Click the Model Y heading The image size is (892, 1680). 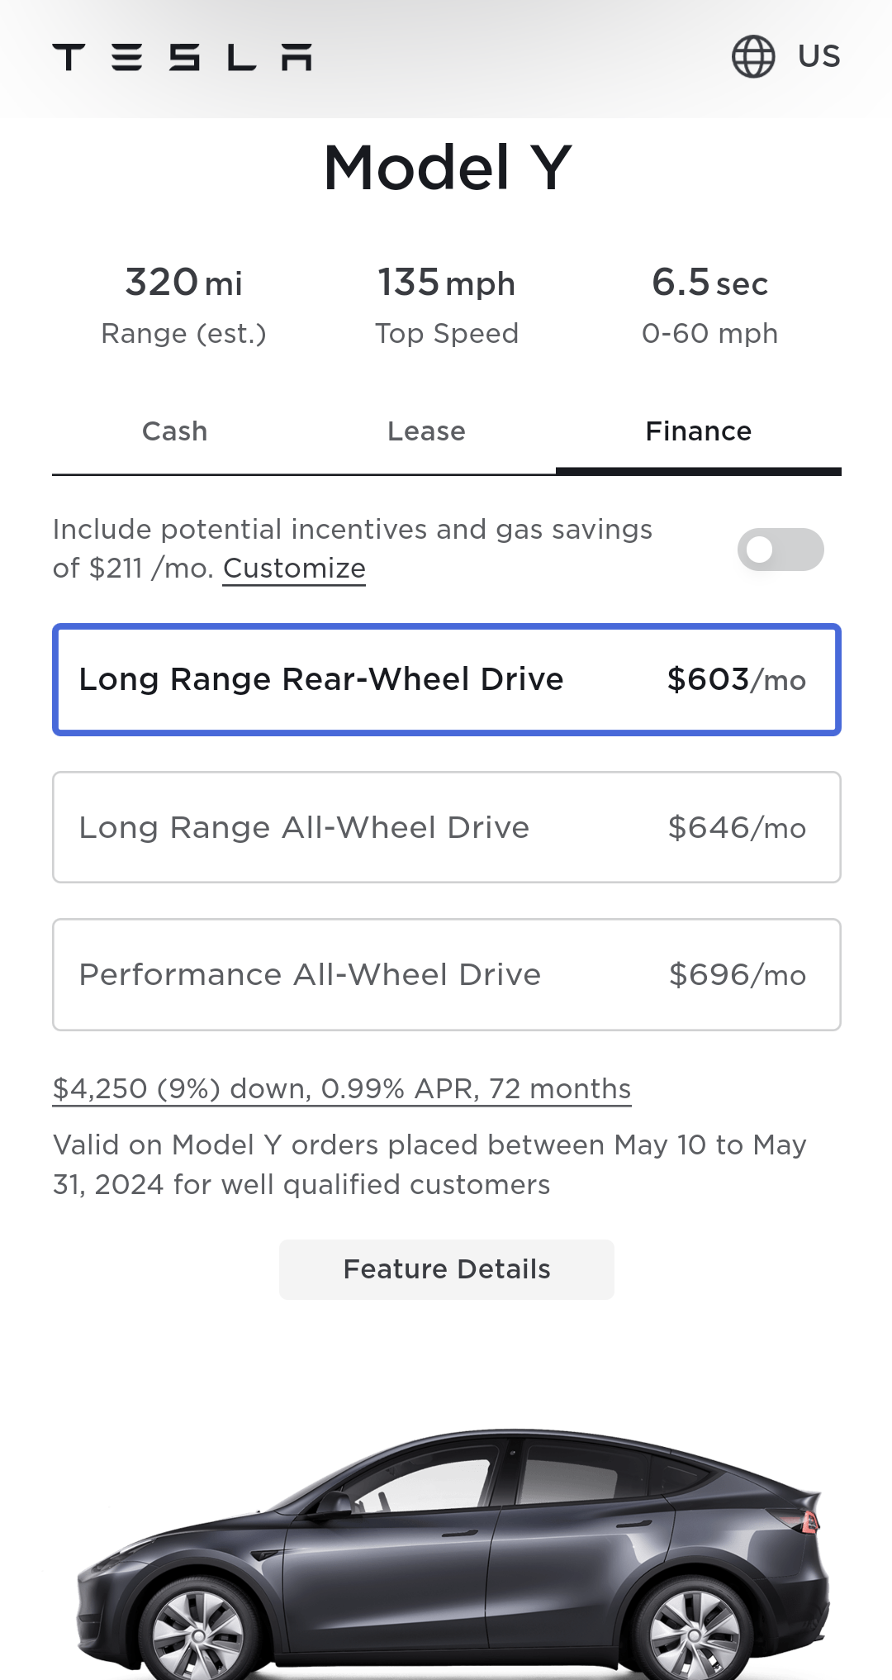(447, 168)
